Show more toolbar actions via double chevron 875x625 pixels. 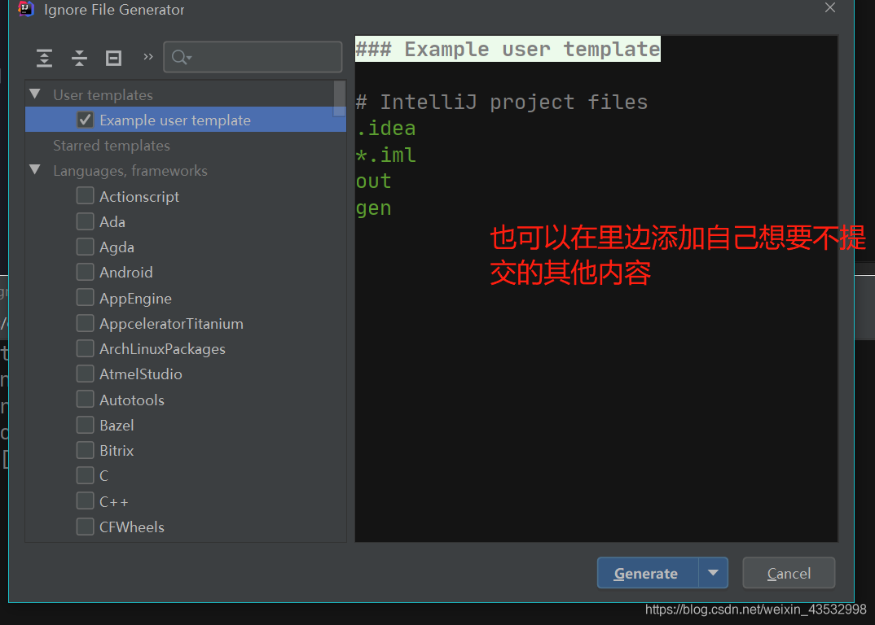(x=148, y=56)
